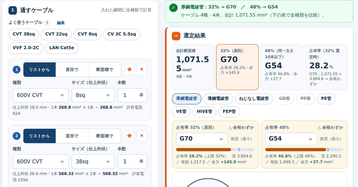This screenshot has height=187, width=358.
Task: Click the numbered 1 badge beside 通すケーブル
Action: point(13,10)
